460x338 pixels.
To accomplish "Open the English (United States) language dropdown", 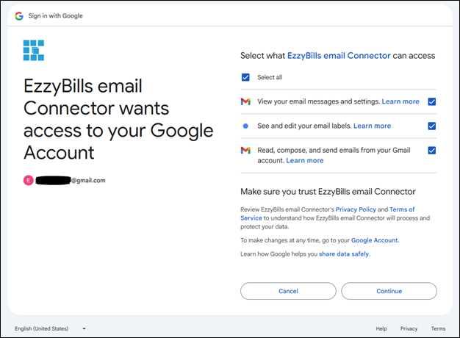I will 50,328.
